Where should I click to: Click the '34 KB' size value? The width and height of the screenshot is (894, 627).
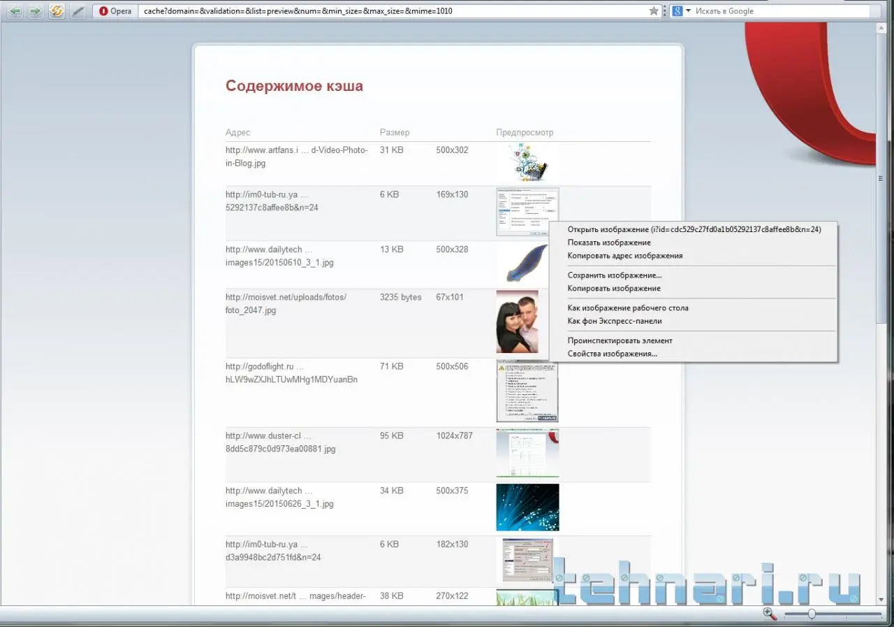(x=392, y=491)
